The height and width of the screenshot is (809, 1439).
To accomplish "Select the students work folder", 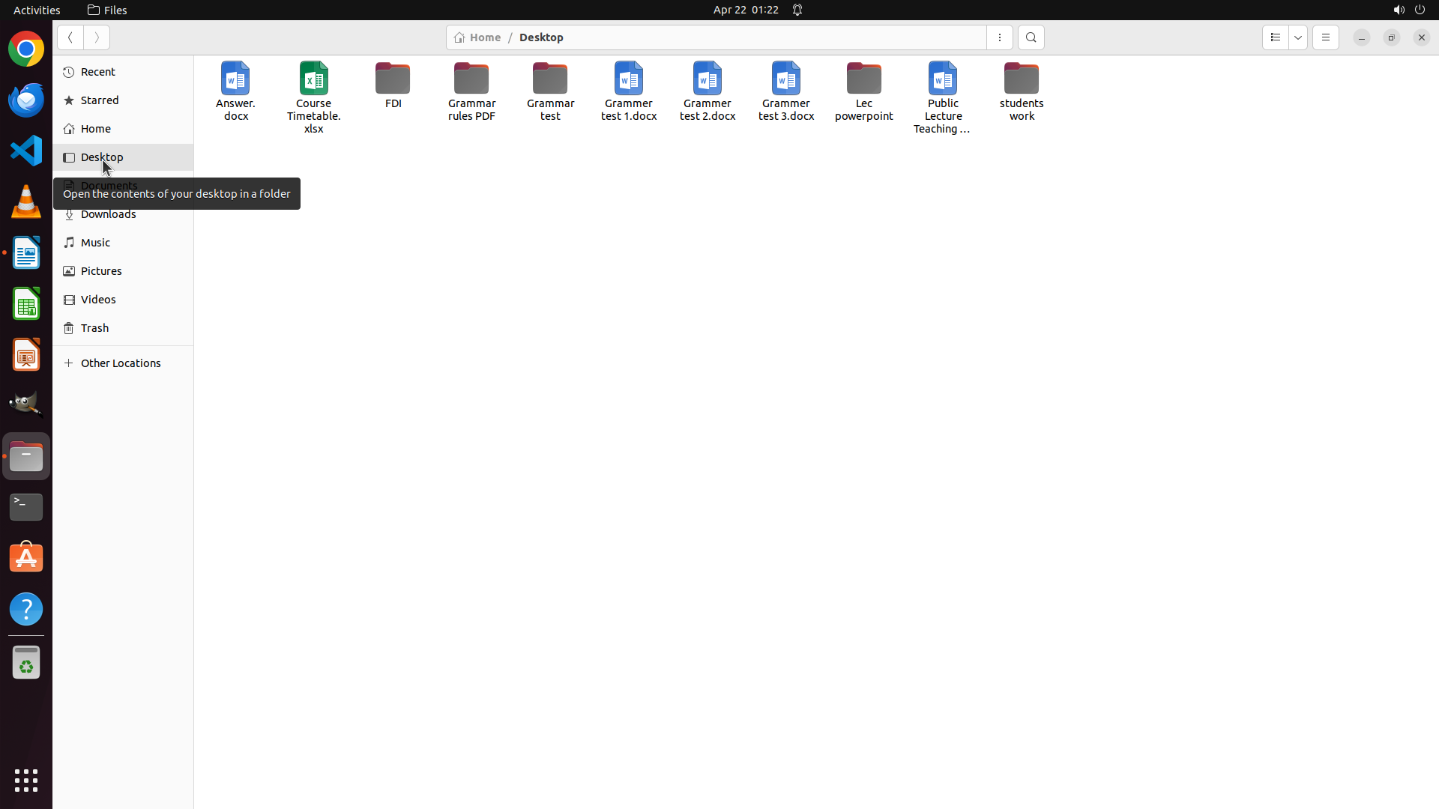I will click(x=1021, y=80).
